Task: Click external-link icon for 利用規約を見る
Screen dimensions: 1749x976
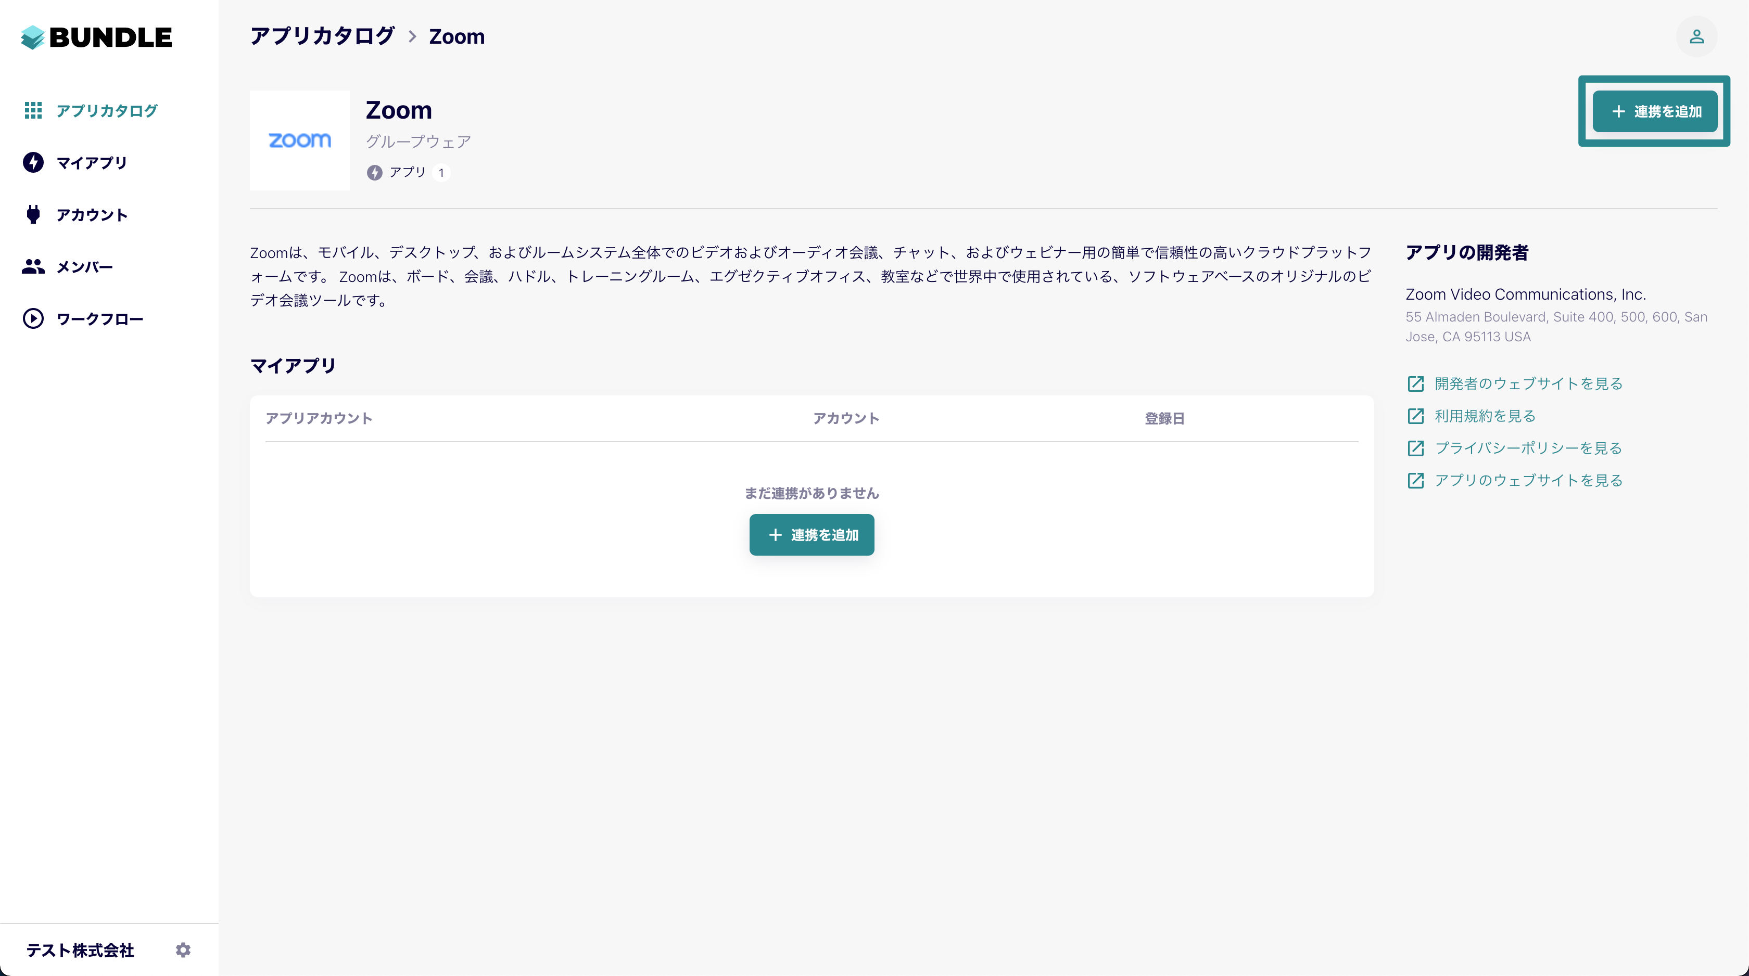Action: click(1416, 416)
